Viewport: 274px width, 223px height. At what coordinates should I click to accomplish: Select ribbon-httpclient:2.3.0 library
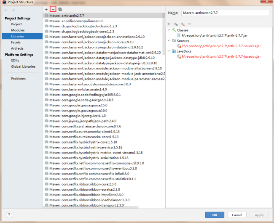click(x=104, y=195)
